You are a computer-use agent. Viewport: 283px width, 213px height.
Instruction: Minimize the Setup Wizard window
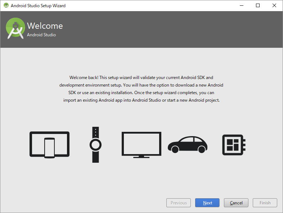(x=241, y=6)
